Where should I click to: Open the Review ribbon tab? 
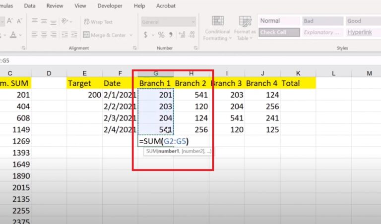[x=55, y=6]
